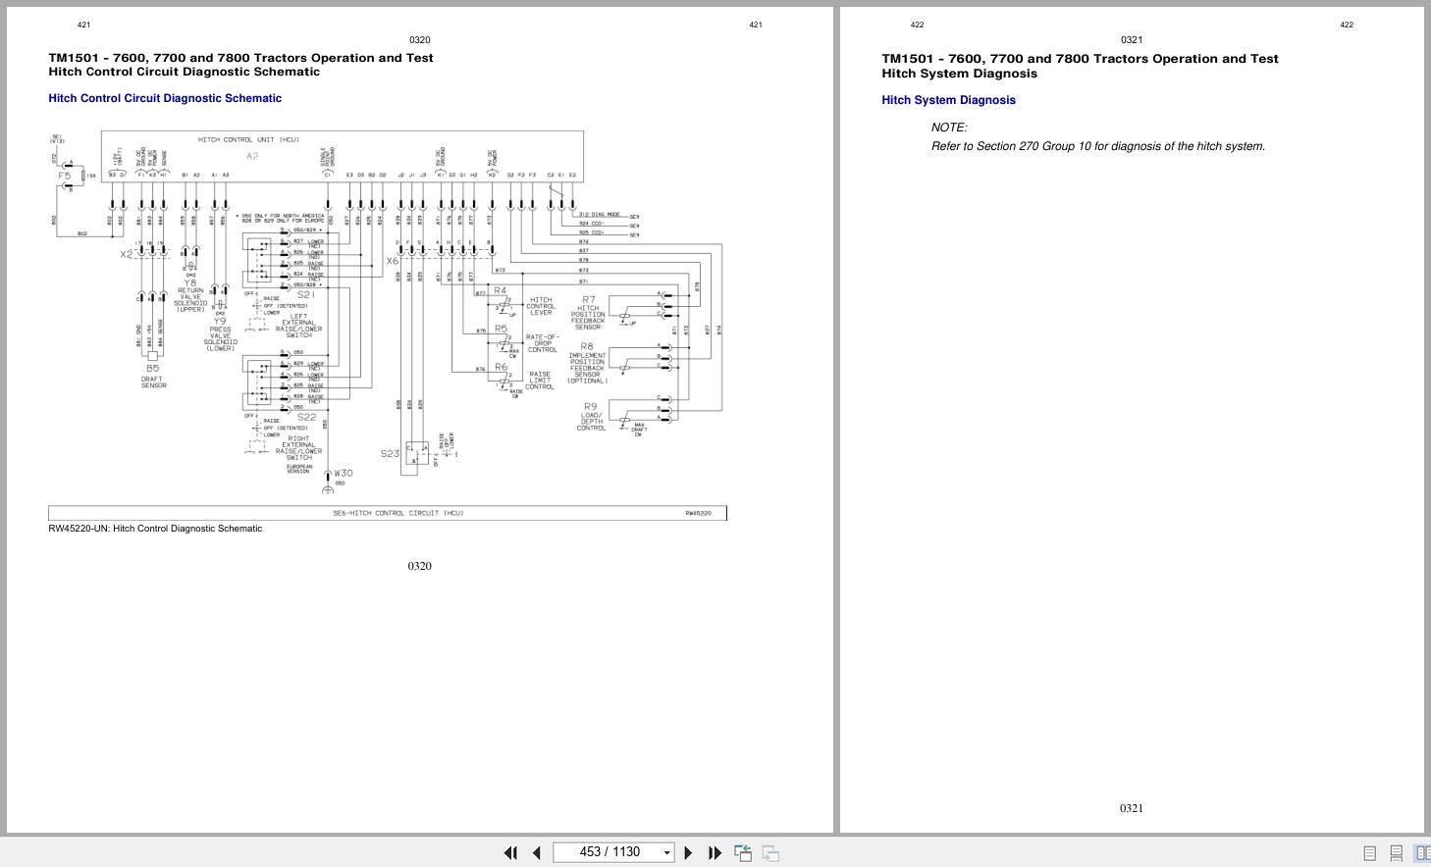Image resolution: width=1431 pixels, height=867 pixels.
Task: Click the RW45220-UN schematic caption text
Action: point(155,529)
